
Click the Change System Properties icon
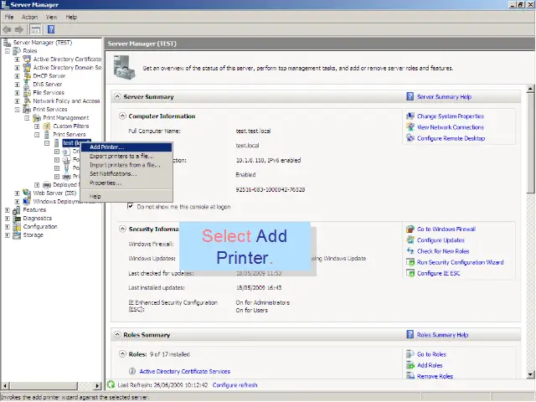tap(410, 116)
